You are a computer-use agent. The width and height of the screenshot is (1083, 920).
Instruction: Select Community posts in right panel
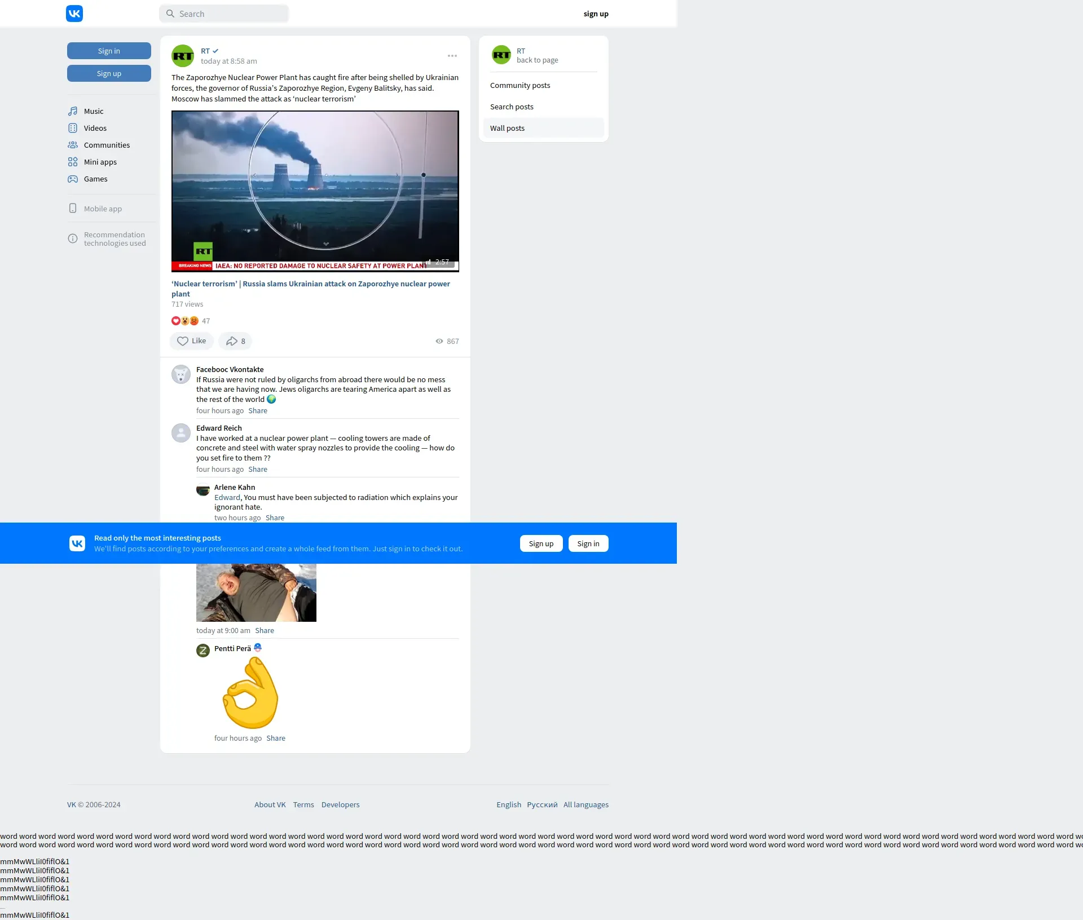tap(520, 85)
